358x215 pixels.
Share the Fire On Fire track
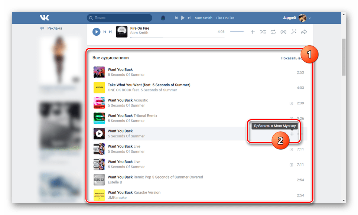pos(304,32)
